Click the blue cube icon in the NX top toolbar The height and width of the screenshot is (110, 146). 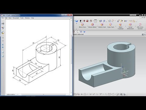(x=76, y=21)
